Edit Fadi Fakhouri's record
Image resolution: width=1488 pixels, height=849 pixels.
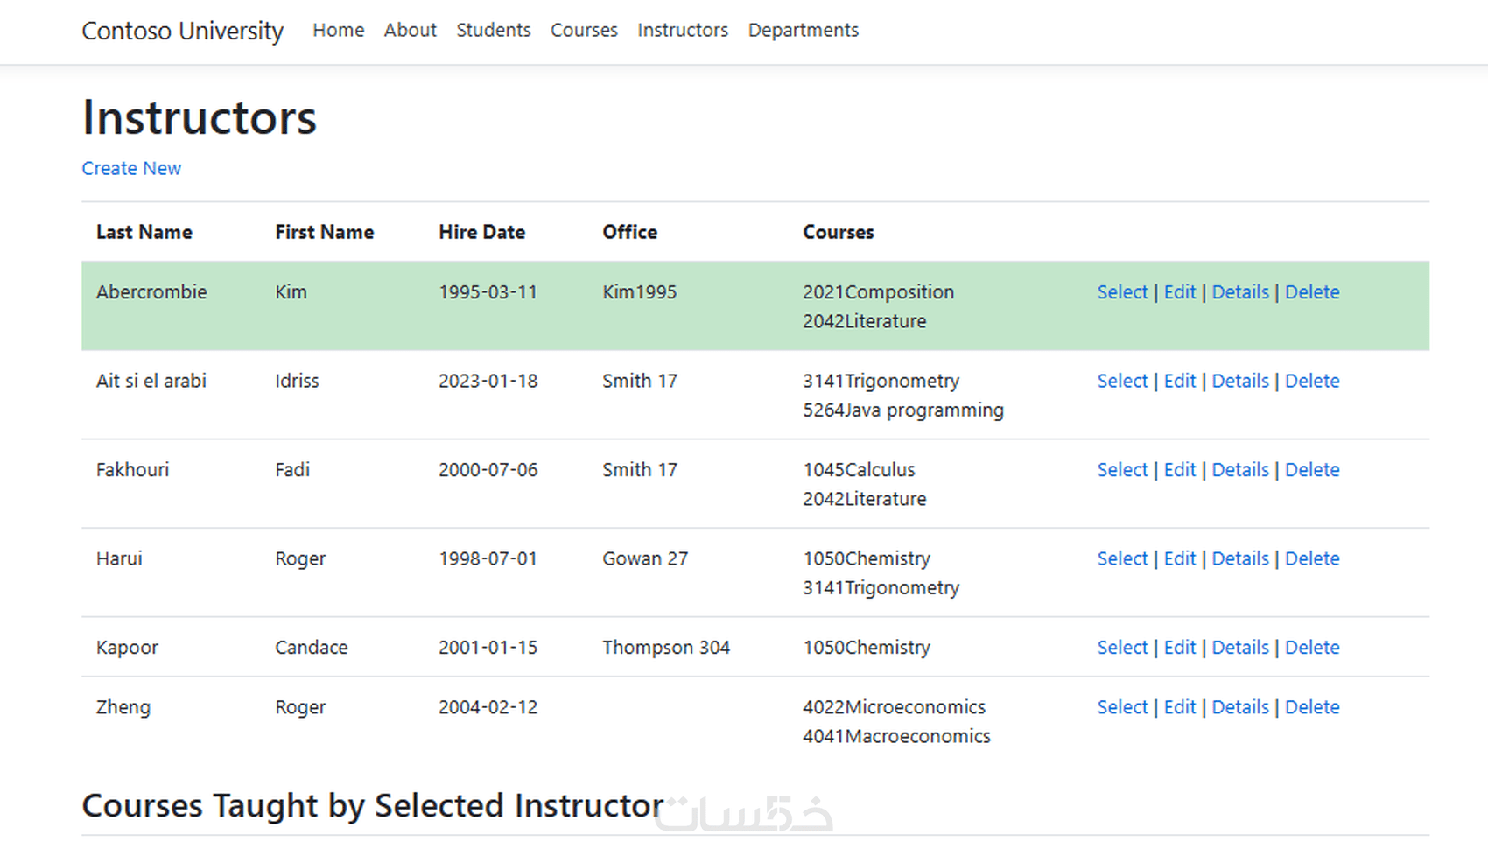[x=1179, y=470]
